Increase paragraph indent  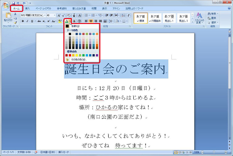111,15
